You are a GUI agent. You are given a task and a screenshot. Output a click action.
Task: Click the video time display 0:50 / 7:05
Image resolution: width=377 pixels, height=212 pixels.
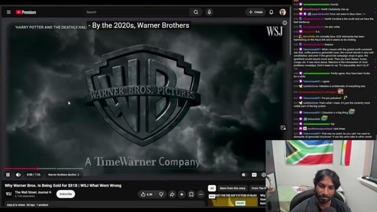point(34,175)
